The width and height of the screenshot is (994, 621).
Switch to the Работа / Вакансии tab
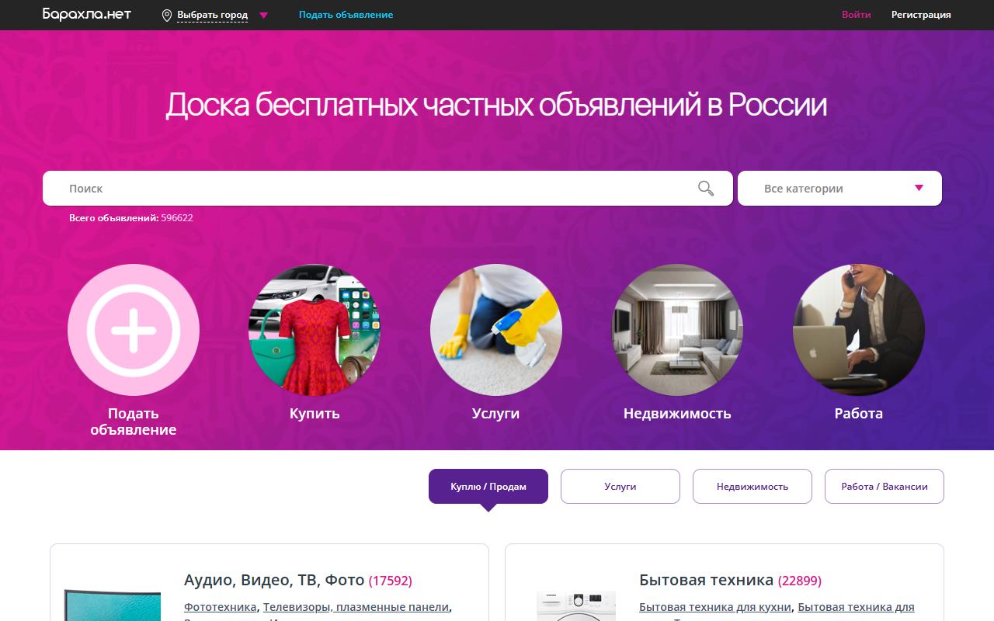[x=885, y=487]
